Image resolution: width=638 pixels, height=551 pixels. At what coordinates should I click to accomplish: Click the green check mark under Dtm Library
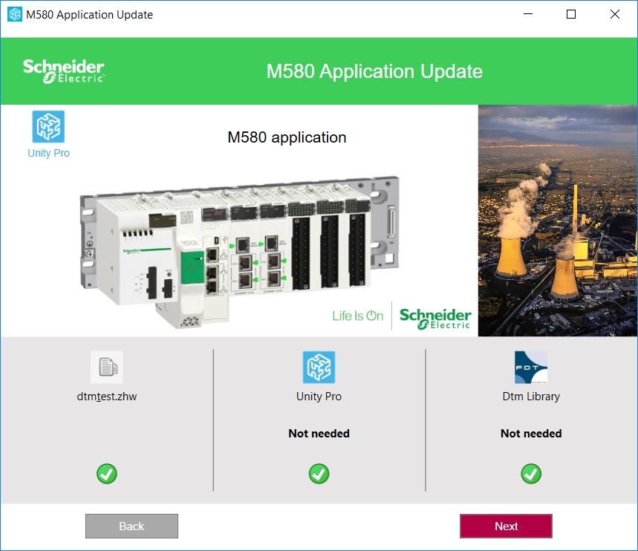pyautogui.click(x=531, y=474)
